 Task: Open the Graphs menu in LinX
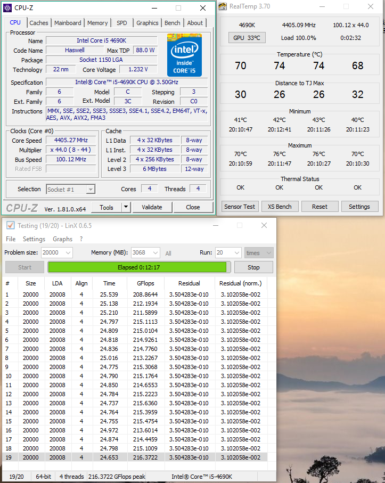62,239
